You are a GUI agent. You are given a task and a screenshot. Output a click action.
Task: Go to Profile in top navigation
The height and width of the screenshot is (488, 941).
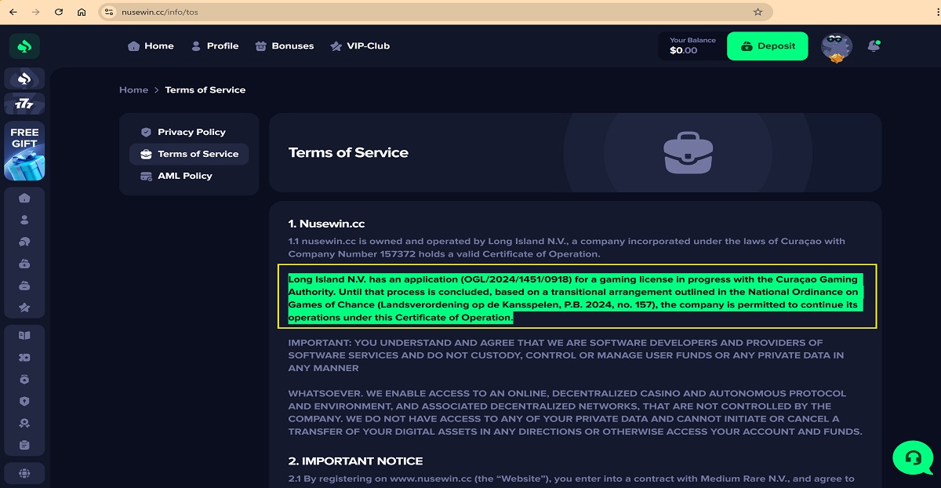pyautogui.click(x=215, y=46)
